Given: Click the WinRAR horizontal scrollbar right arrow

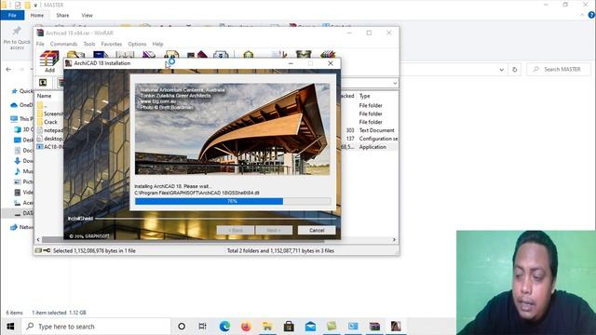Looking at the screenshot, I should 394,240.
